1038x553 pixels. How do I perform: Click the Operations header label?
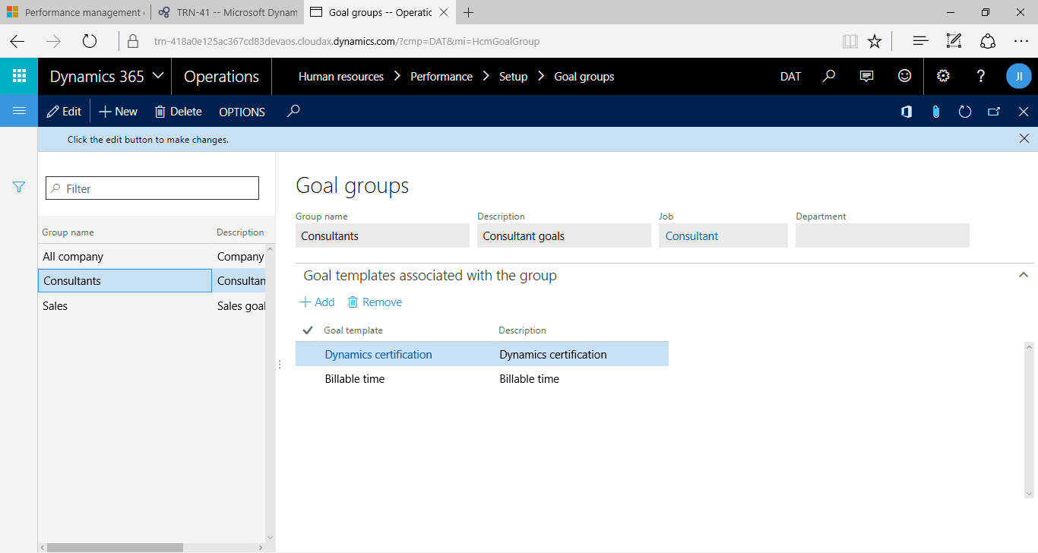221,77
